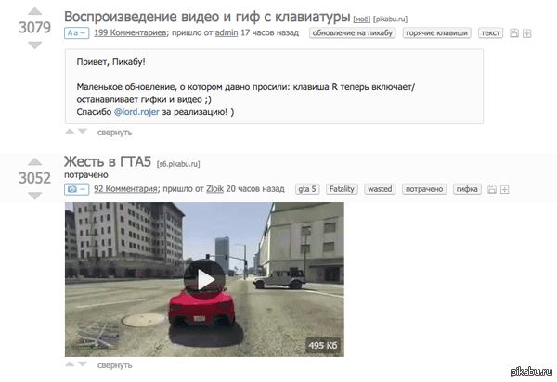
Task: Click the [pikabu.ru] source label
Action: (x=391, y=19)
